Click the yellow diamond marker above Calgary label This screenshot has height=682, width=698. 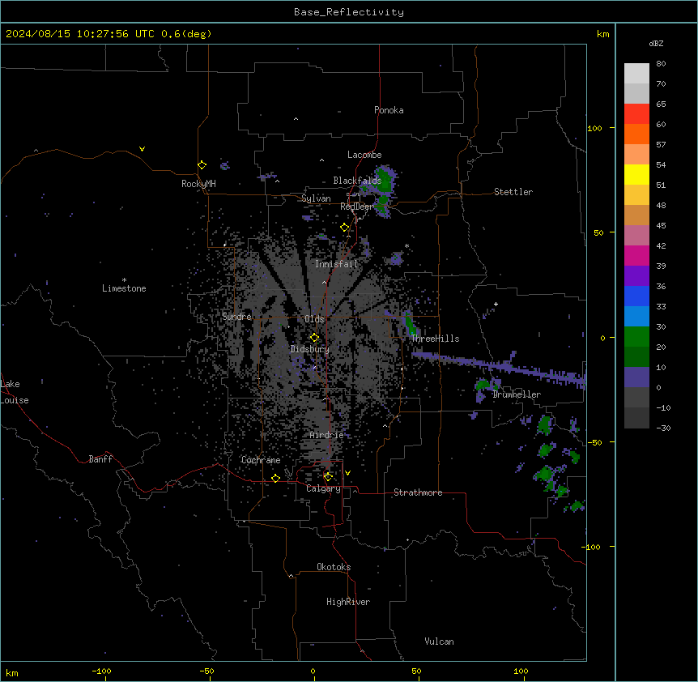(328, 477)
